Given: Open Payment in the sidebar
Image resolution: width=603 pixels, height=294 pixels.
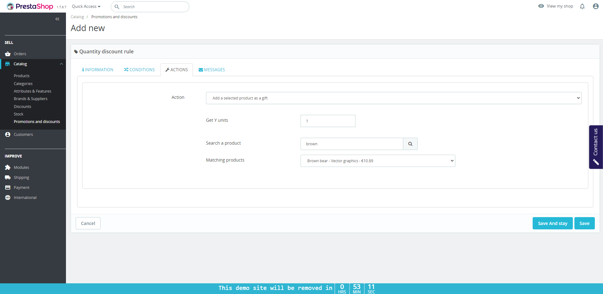Looking at the screenshot, I should [x=22, y=188].
